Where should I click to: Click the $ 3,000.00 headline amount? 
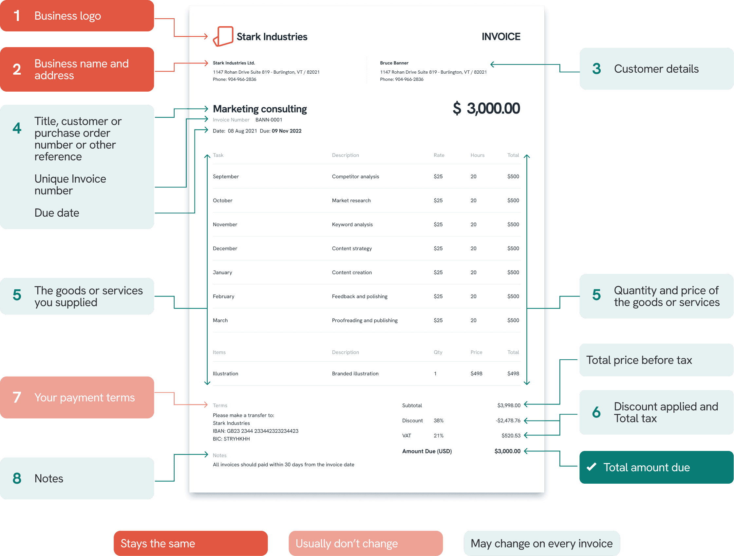486,108
